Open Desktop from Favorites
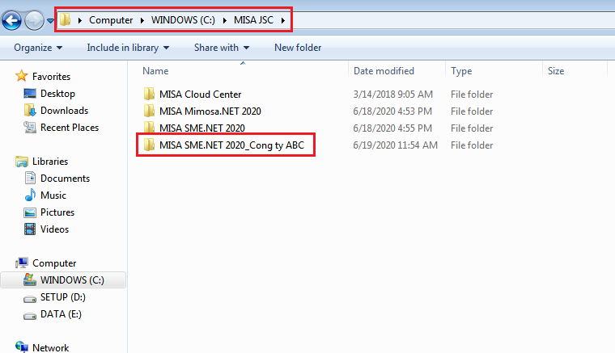The image size is (615, 353). [x=57, y=94]
